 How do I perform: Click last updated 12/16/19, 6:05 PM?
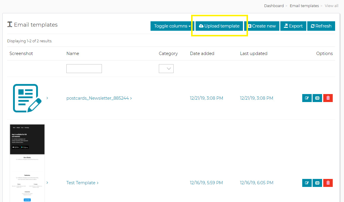coord(257,183)
